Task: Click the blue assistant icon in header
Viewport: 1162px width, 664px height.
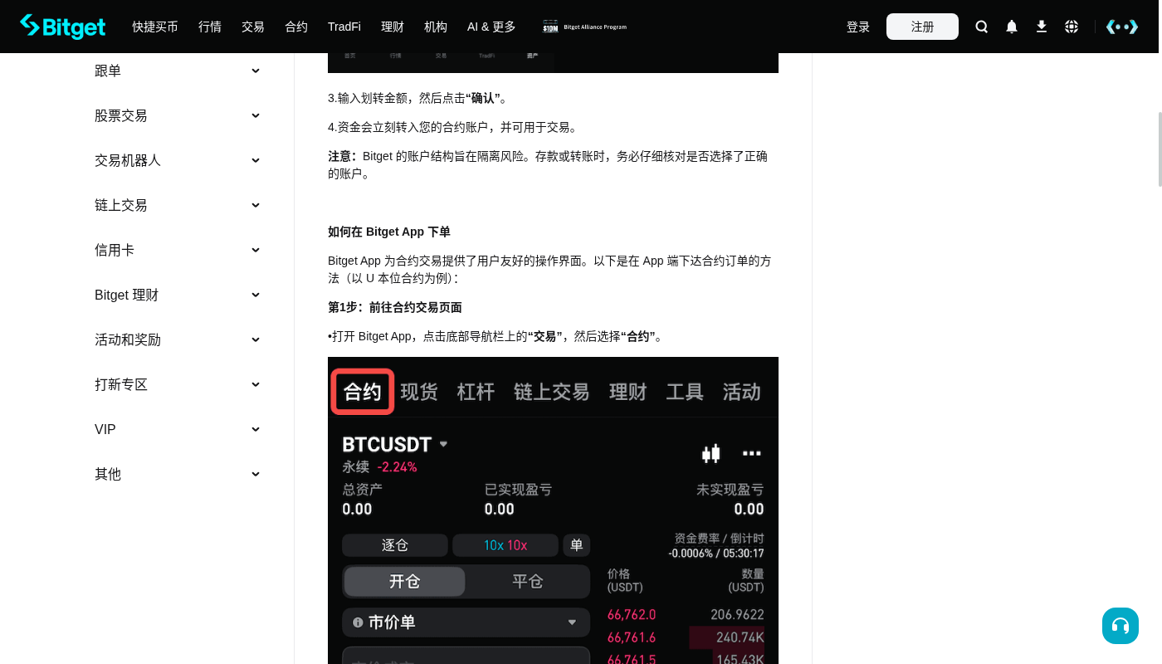Action: click(1122, 27)
